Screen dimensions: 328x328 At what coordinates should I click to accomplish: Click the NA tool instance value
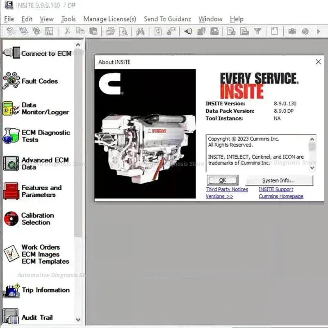click(x=277, y=118)
